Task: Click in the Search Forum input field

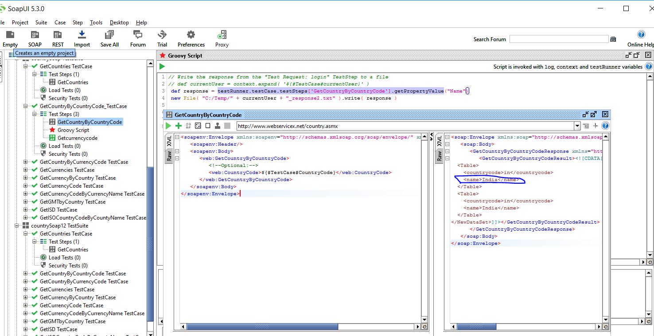Action: pyautogui.click(x=558, y=39)
